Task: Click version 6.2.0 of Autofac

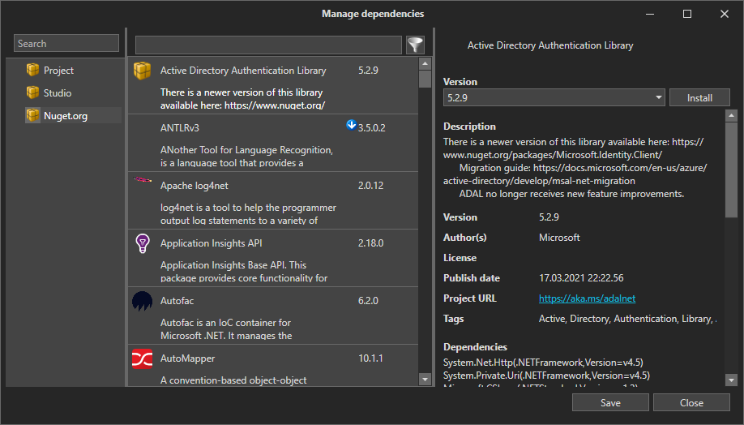Action: click(x=368, y=301)
